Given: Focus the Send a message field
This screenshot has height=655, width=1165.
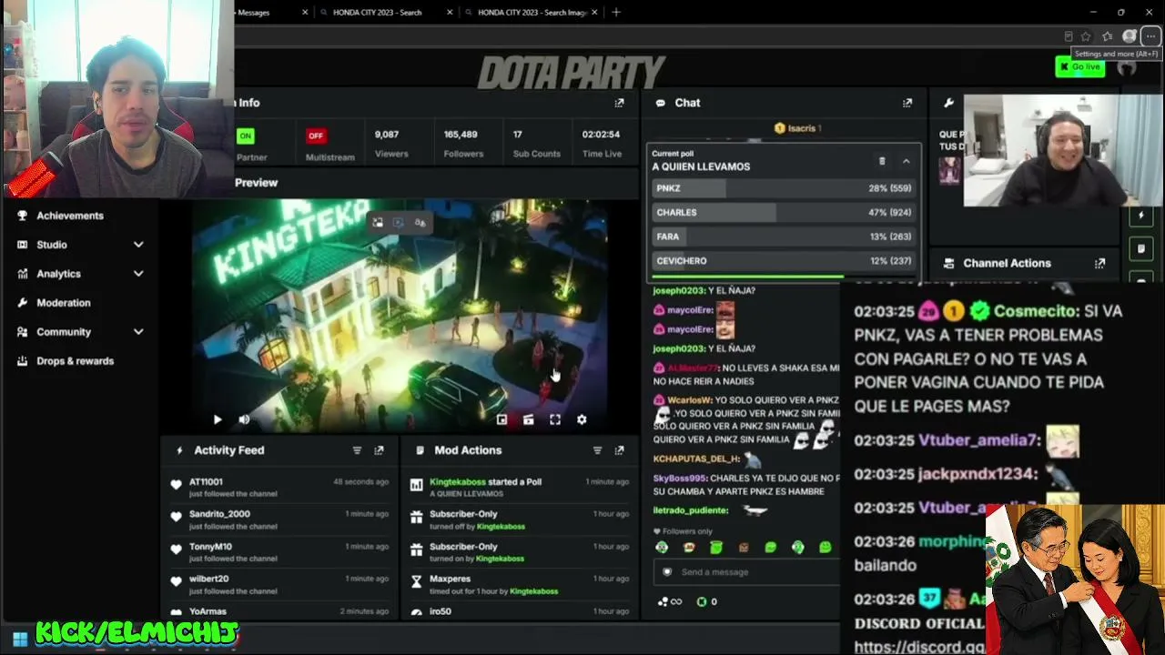Looking at the screenshot, I should [x=746, y=572].
